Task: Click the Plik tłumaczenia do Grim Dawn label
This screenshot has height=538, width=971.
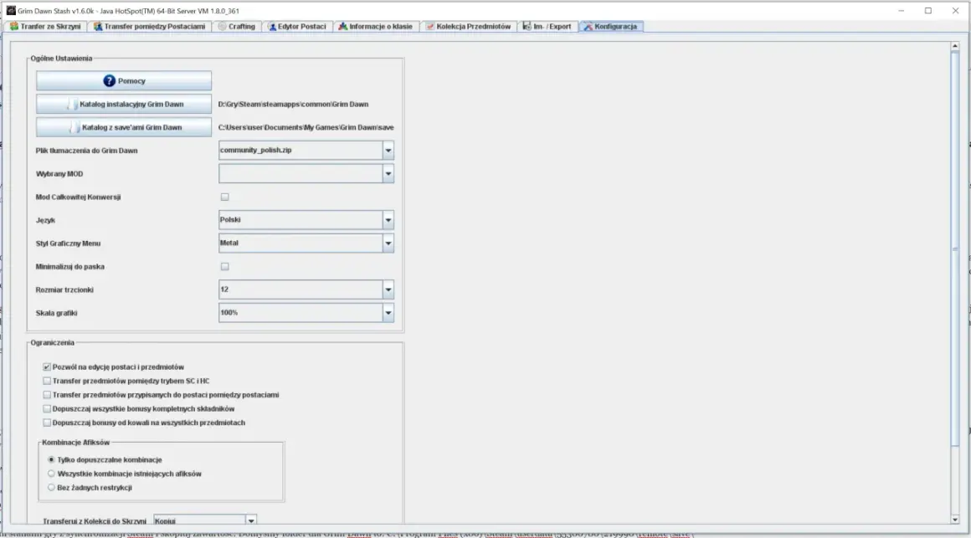Action: click(87, 151)
